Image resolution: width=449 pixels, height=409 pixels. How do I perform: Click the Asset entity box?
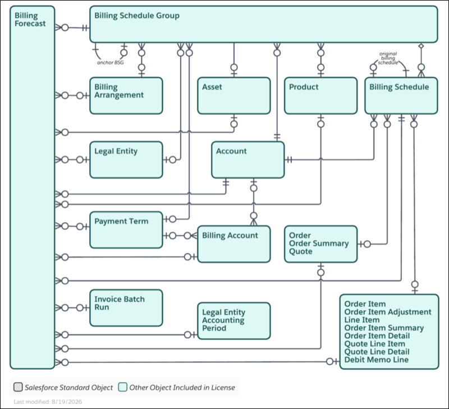(234, 95)
